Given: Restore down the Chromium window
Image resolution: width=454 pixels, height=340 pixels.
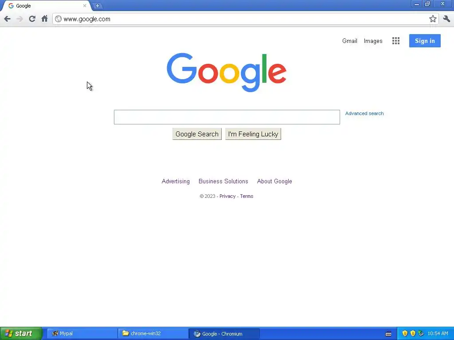Looking at the screenshot, I should (428, 4).
